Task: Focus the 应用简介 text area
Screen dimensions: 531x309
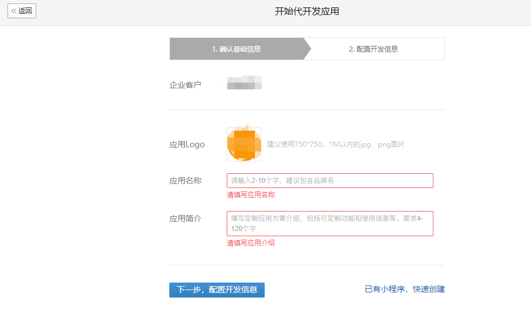Action: [330, 224]
